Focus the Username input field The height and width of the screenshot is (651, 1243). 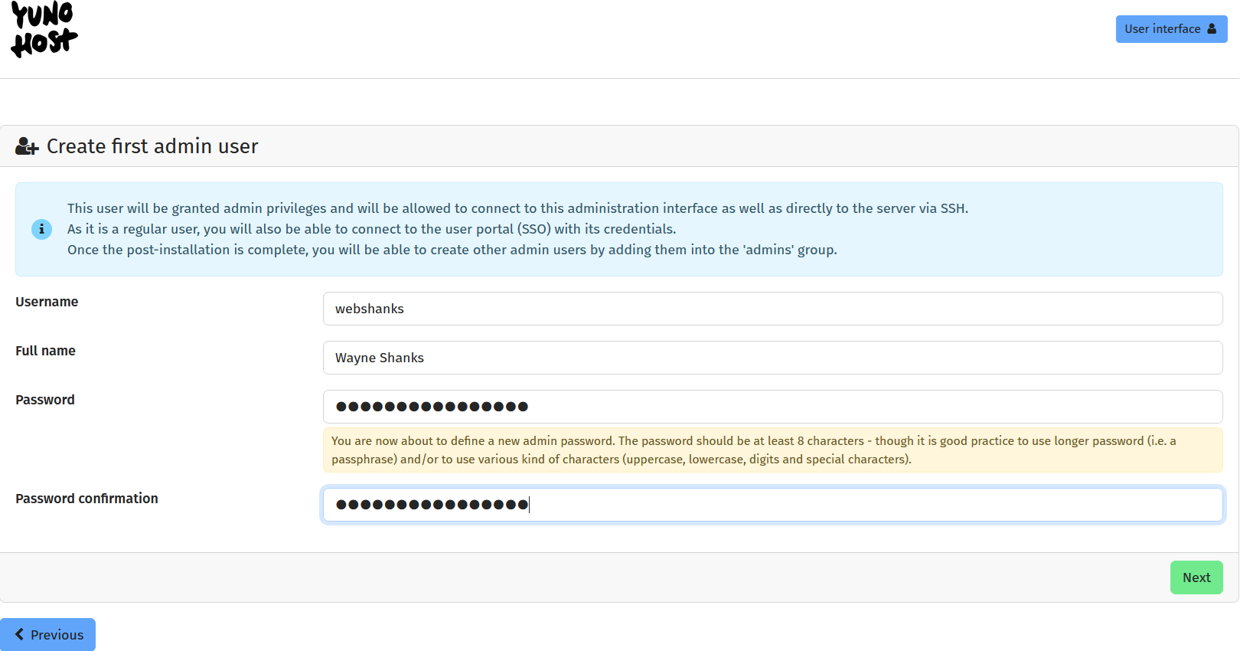pos(772,309)
